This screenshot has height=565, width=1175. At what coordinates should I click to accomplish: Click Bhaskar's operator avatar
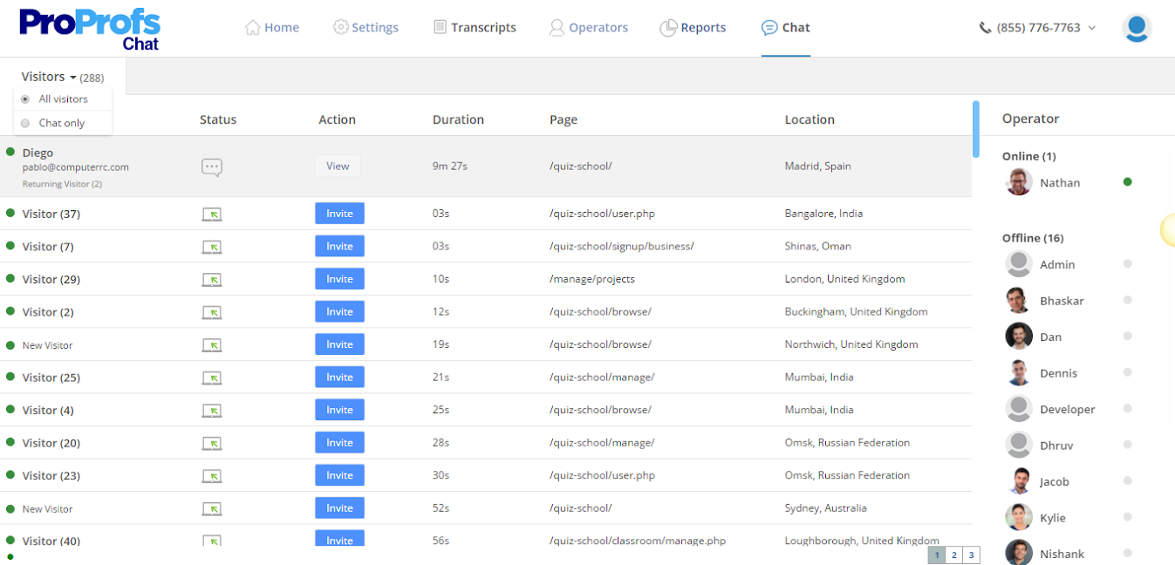pos(1018,300)
